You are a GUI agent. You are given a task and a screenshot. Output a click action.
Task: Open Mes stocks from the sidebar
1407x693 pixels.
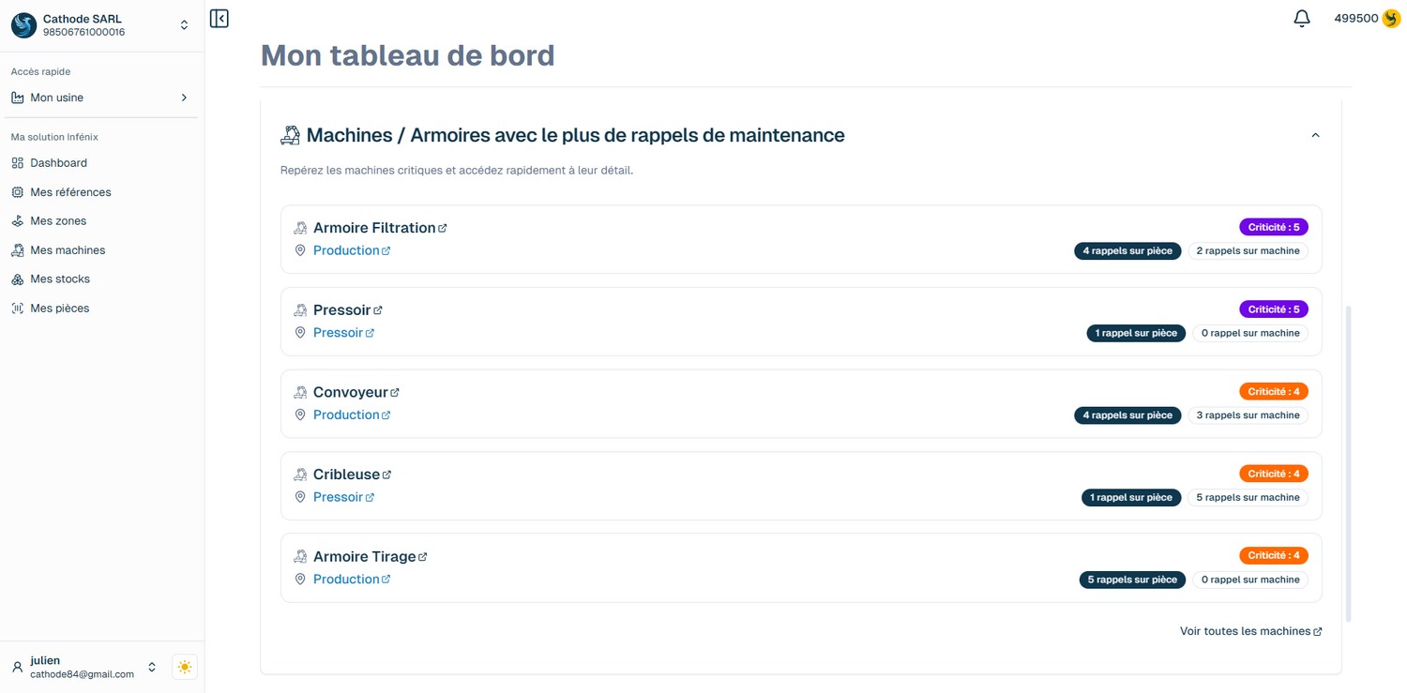(x=59, y=279)
